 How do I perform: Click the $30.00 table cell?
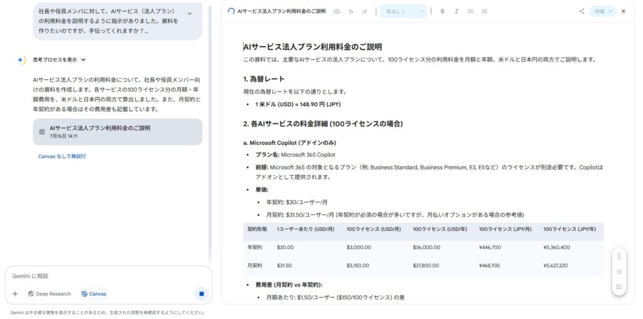point(285,247)
